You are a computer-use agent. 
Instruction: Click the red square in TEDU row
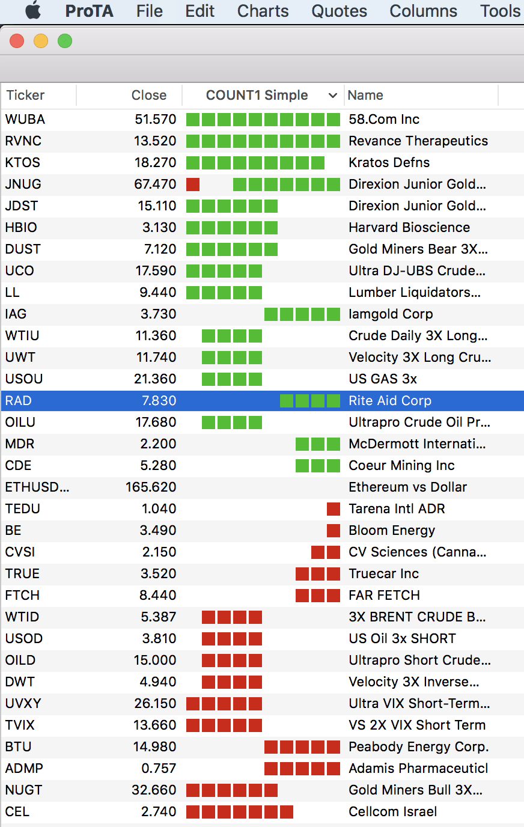click(x=334, y=508)
